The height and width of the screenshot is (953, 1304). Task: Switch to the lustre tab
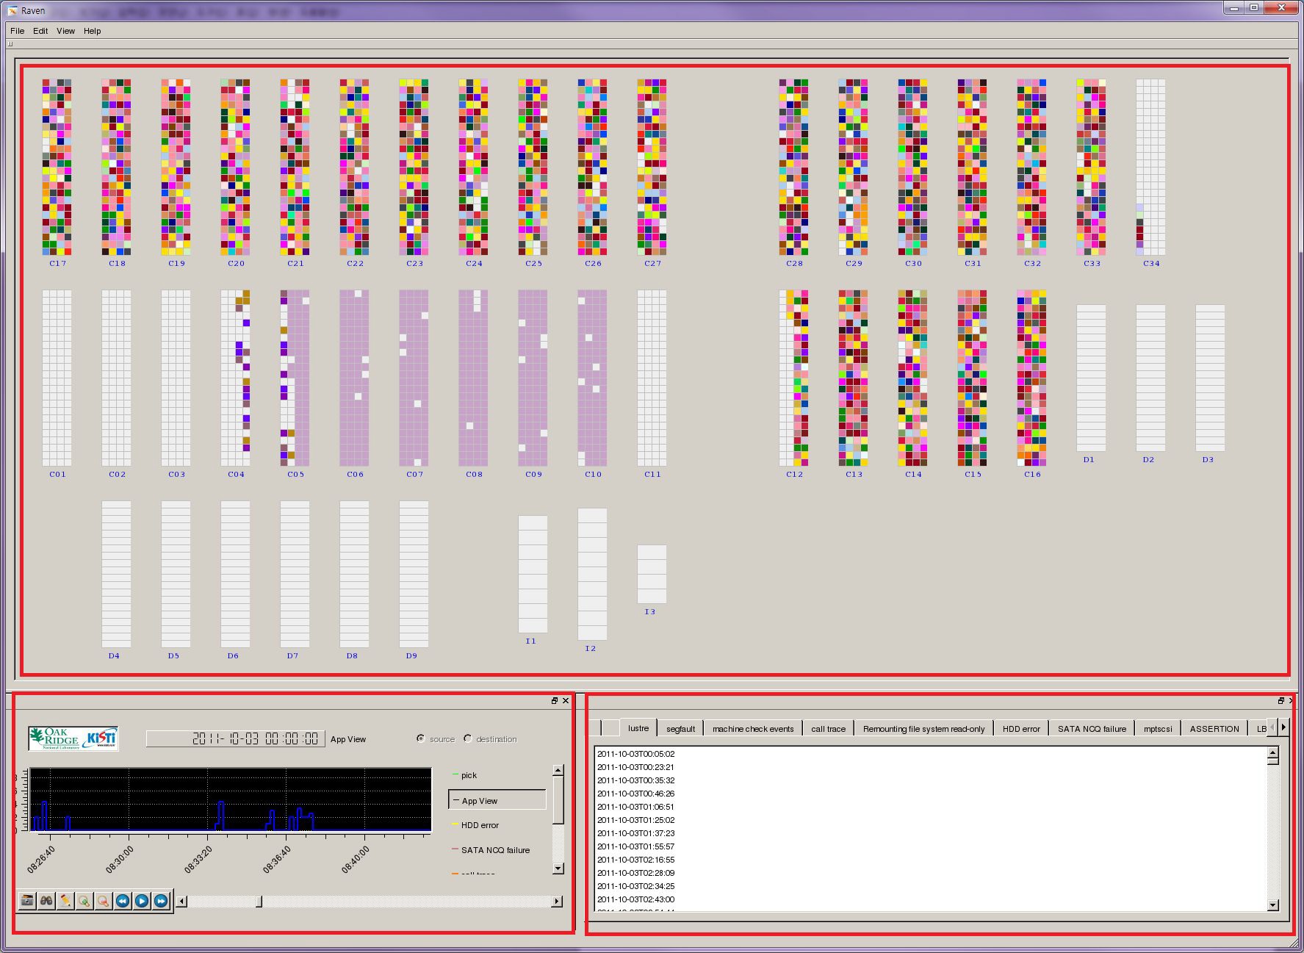[x=638, y=727]
